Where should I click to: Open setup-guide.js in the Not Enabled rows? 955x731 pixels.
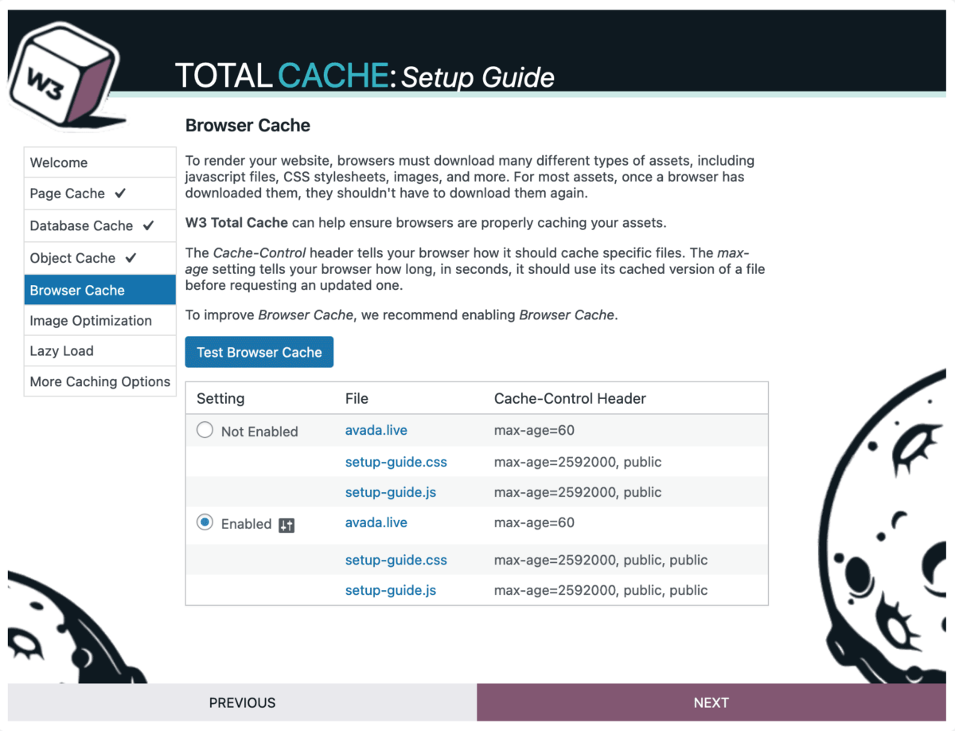(390, 492)
